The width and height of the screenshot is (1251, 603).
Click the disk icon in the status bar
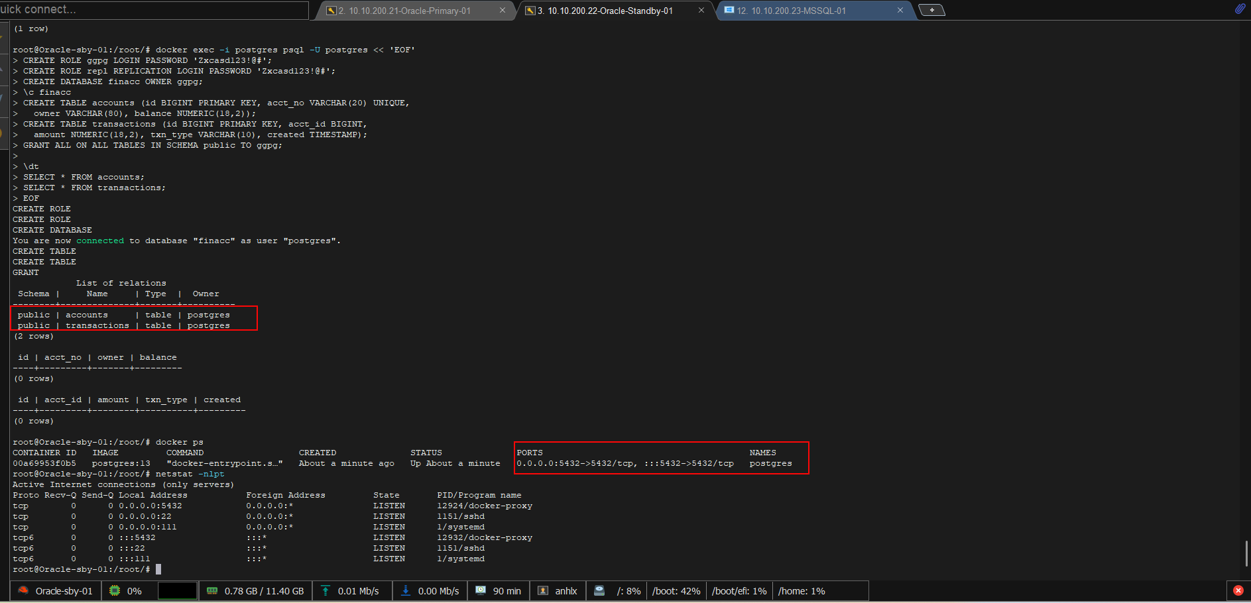(599, 590)
